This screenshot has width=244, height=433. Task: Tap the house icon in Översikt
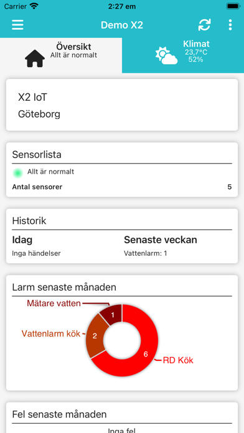coord(35,58)
